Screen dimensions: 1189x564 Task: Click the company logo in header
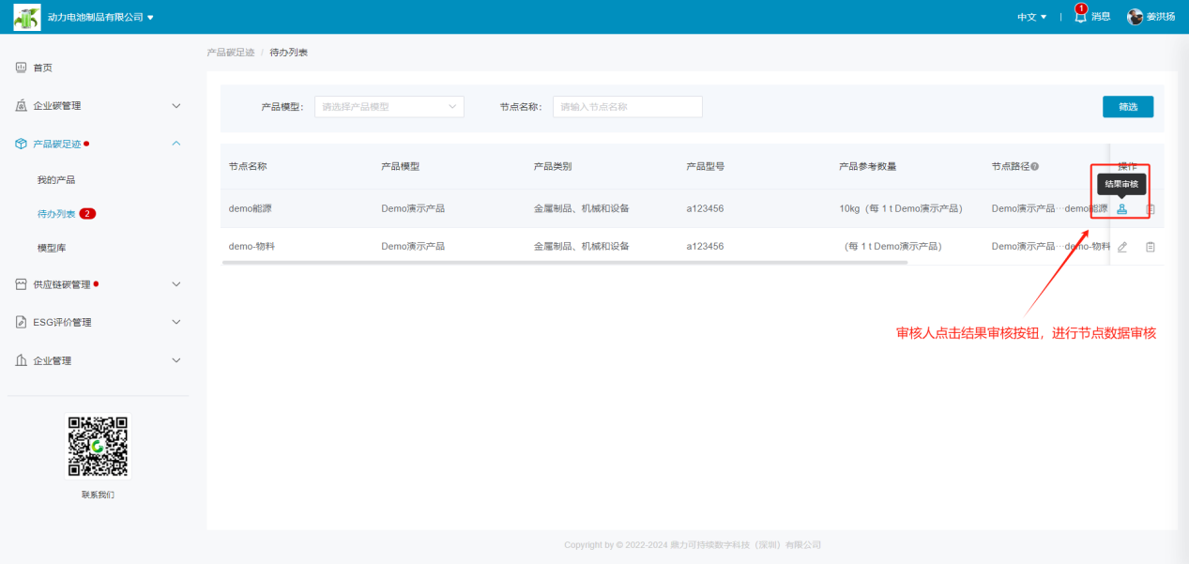(x=27, y=17)
